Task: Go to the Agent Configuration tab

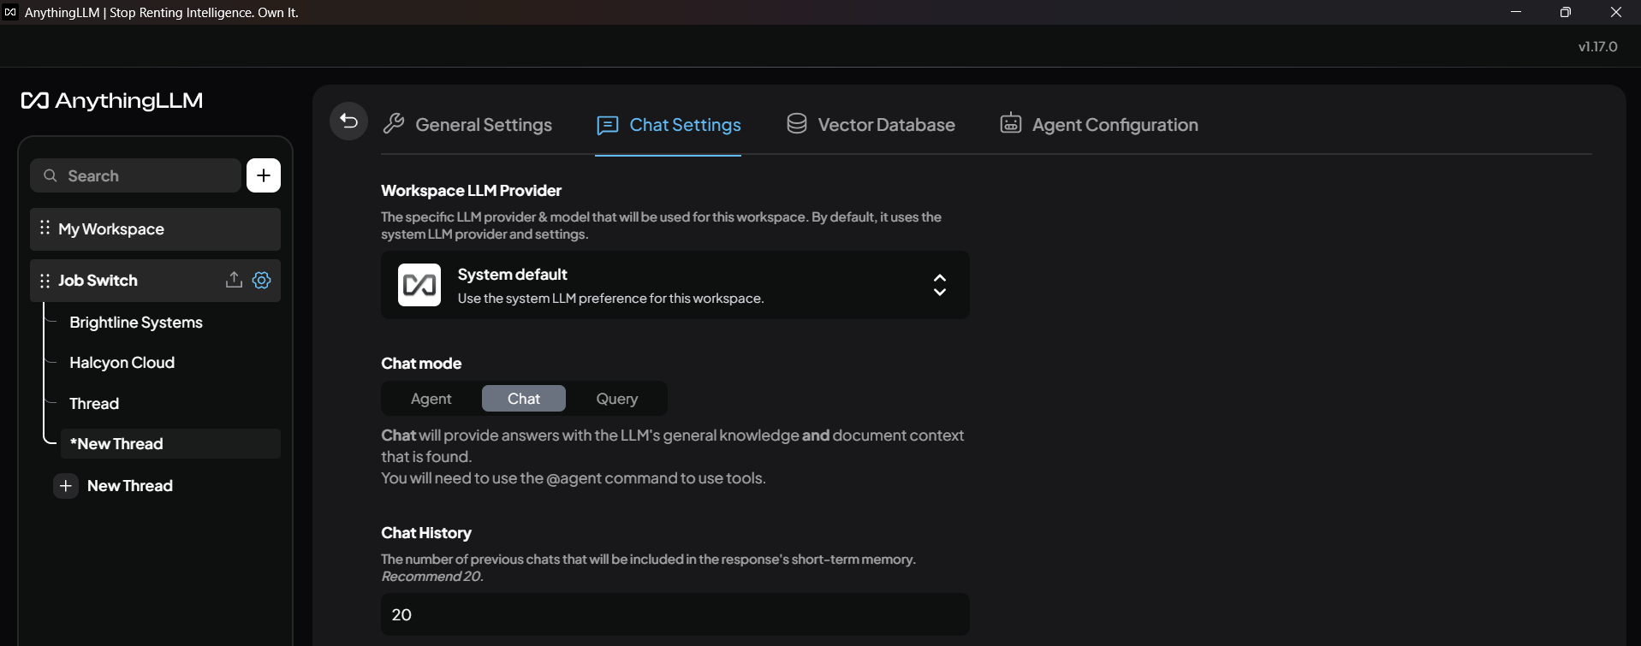Action: tap(1099, 125)
